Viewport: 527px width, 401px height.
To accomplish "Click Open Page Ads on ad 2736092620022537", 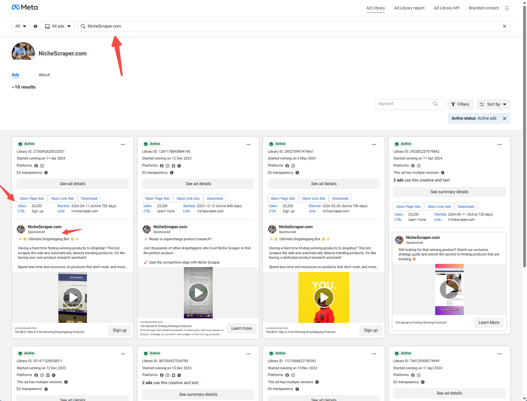I will click(x=32, y=198).
